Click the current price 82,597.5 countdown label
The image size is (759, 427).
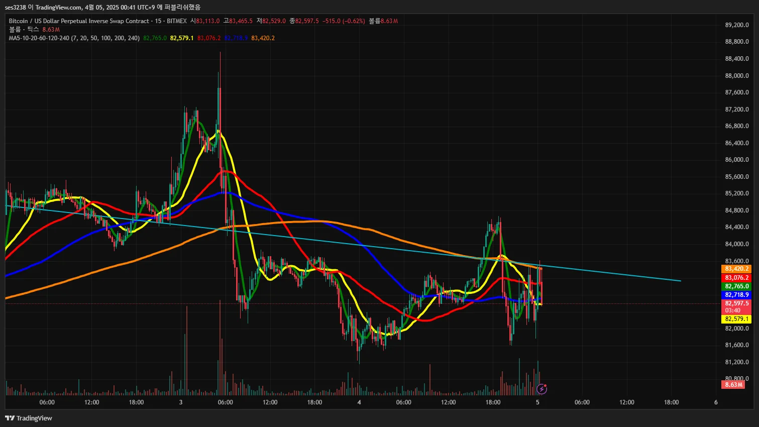736,307
